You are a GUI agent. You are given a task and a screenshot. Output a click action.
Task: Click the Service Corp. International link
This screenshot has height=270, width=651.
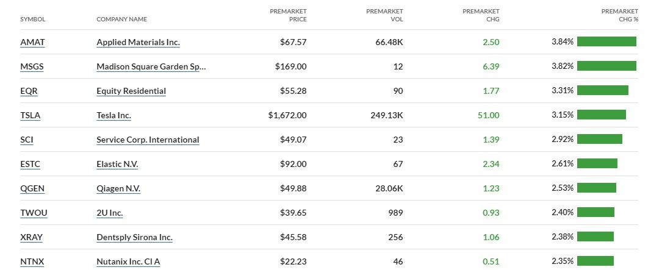click(x=148, y=140)
